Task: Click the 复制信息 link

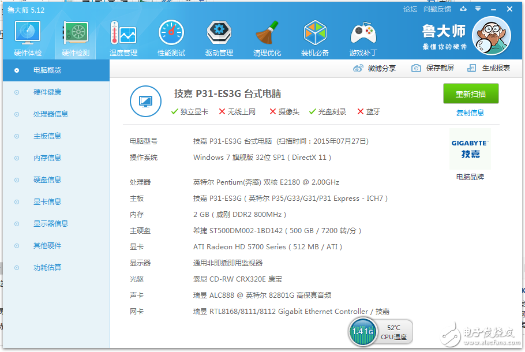Action: [x=470, y=113]
